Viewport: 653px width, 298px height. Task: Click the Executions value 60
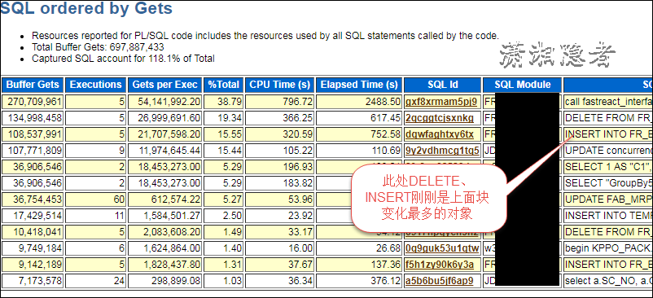click(119, 199)
